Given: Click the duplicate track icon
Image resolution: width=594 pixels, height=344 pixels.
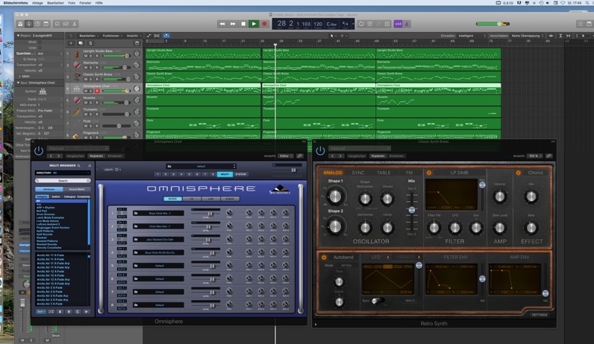Looking at the screenshot, I should click(81, 43).
